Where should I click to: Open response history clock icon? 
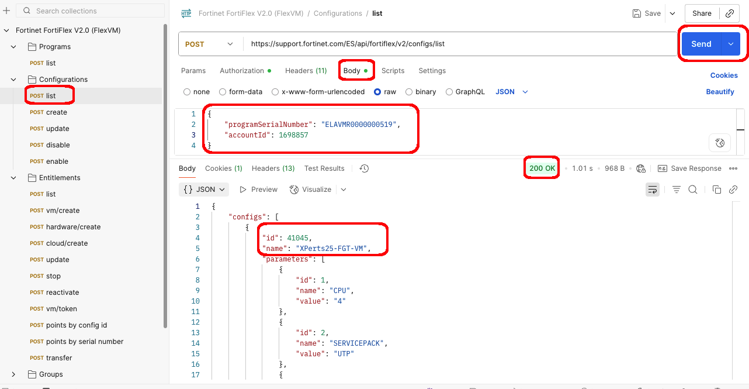(364, 168)
